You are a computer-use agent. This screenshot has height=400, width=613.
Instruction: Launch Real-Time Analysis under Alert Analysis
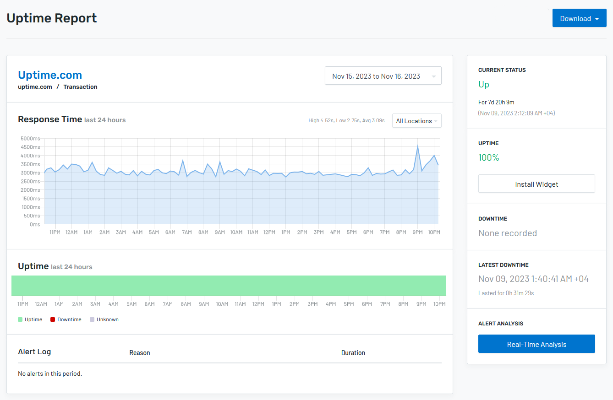pyautogui.click(x=536, y=344)
